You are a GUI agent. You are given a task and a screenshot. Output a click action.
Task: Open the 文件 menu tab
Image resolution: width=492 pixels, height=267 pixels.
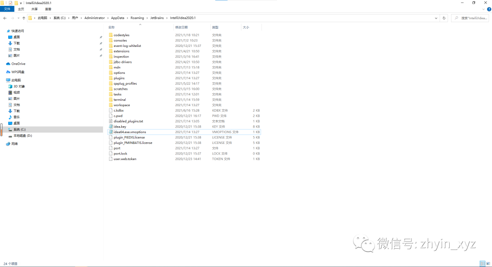tap(7, 9)
